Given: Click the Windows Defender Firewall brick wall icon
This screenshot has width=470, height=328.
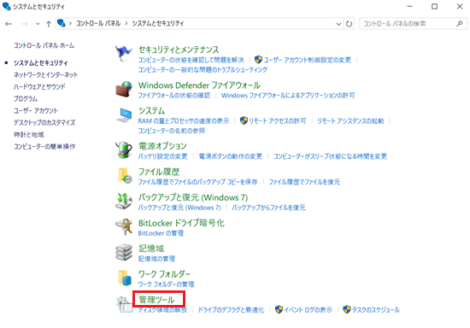Looking at the screenshot, I should pyautogui.click(x=124, y=90).
